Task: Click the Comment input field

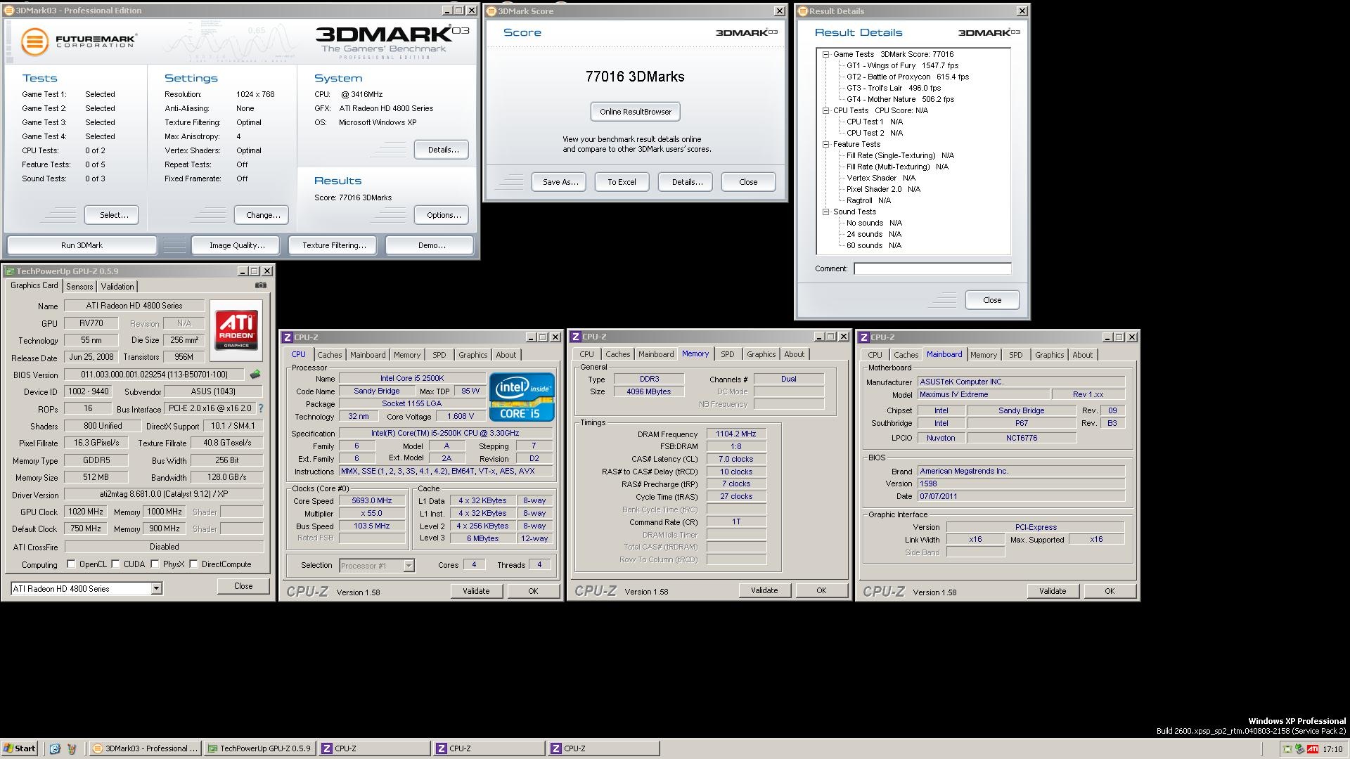Action: pos(932,268)
